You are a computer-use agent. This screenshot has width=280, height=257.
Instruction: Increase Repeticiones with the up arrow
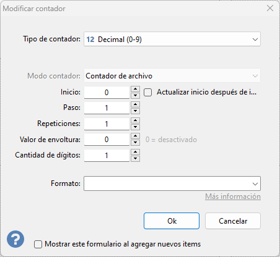coord(135,120)
